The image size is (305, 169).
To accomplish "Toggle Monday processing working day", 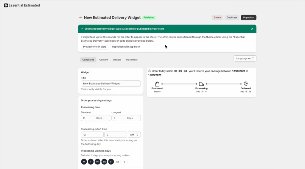I will tap(84, 162).
